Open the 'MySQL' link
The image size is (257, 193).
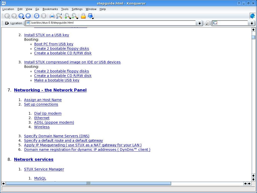[40, 178]
